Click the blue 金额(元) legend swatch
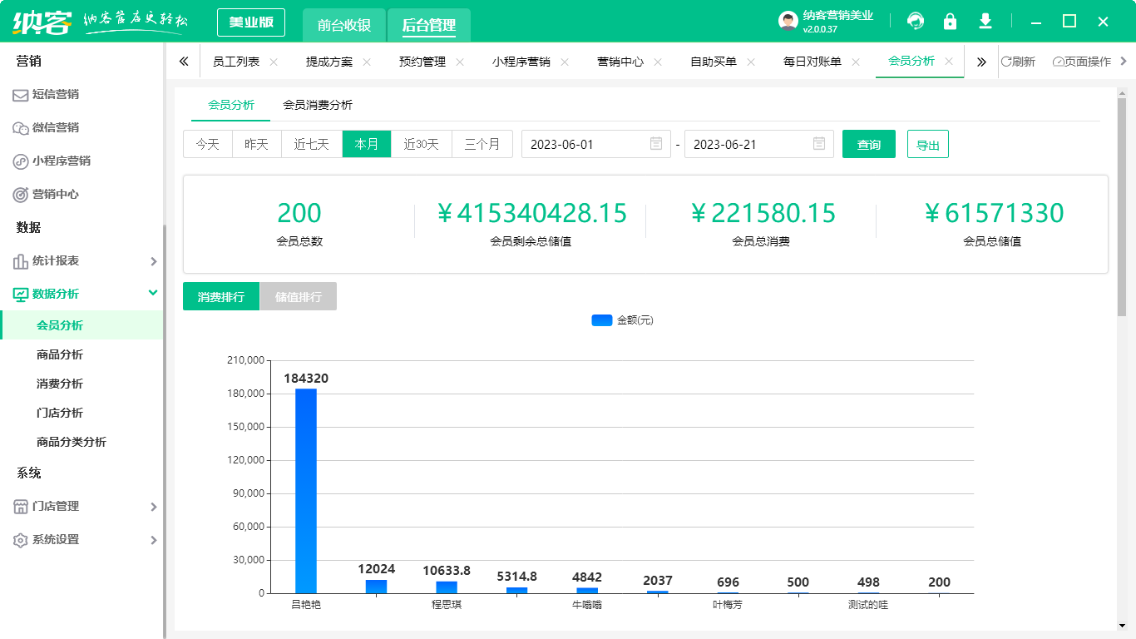The height and width of the screenshot is (639, 1136). (x=601, y=319)
